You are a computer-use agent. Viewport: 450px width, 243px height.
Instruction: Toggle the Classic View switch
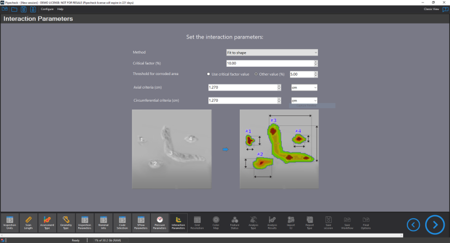pos(445,9)
